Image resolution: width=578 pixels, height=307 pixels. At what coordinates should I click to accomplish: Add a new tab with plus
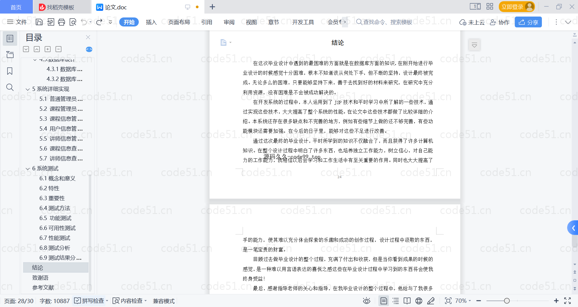pos(212,7)
